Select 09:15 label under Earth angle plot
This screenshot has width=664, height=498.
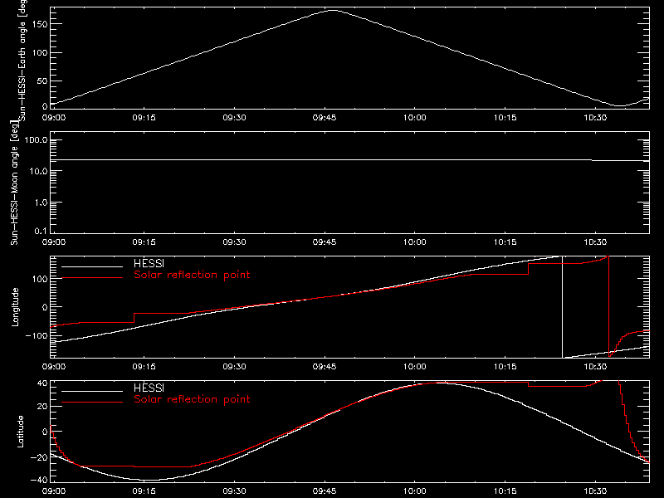[x=144, y=117]
